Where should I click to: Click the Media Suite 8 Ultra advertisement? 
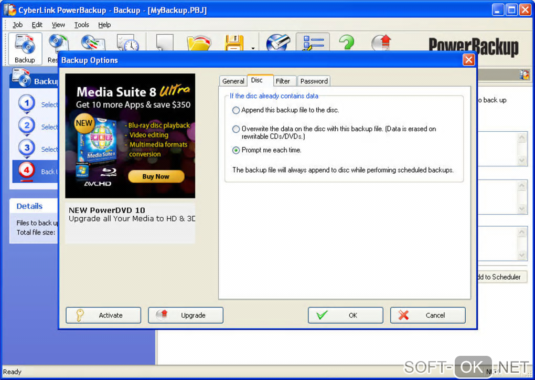(x=130, y=136)
